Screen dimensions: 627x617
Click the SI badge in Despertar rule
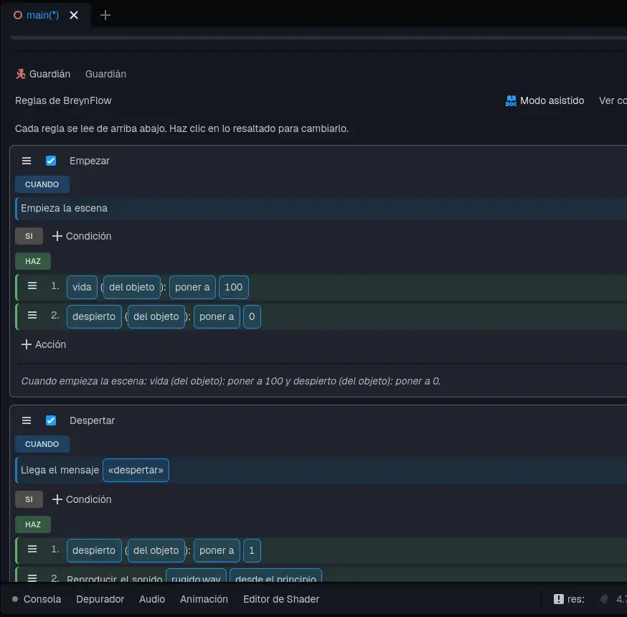[x=29, y=499]
